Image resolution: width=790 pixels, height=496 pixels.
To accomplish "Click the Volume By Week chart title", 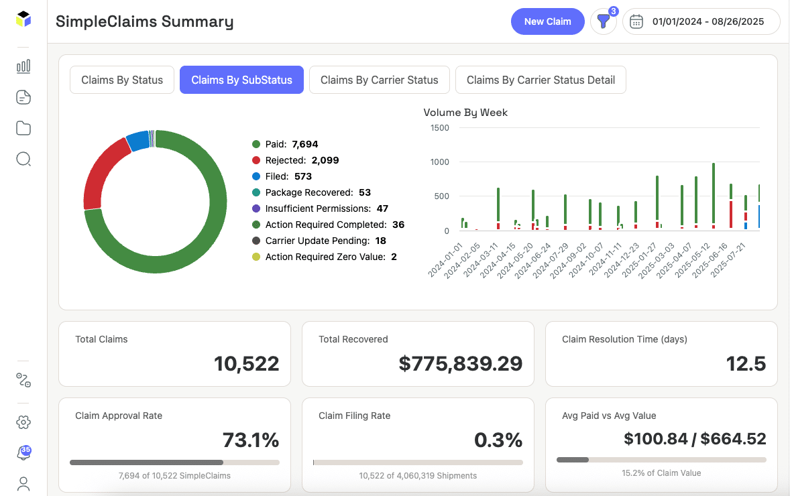I will pos(465,113).
